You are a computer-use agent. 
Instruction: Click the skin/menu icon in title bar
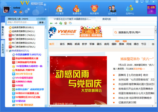coord(137,2)
